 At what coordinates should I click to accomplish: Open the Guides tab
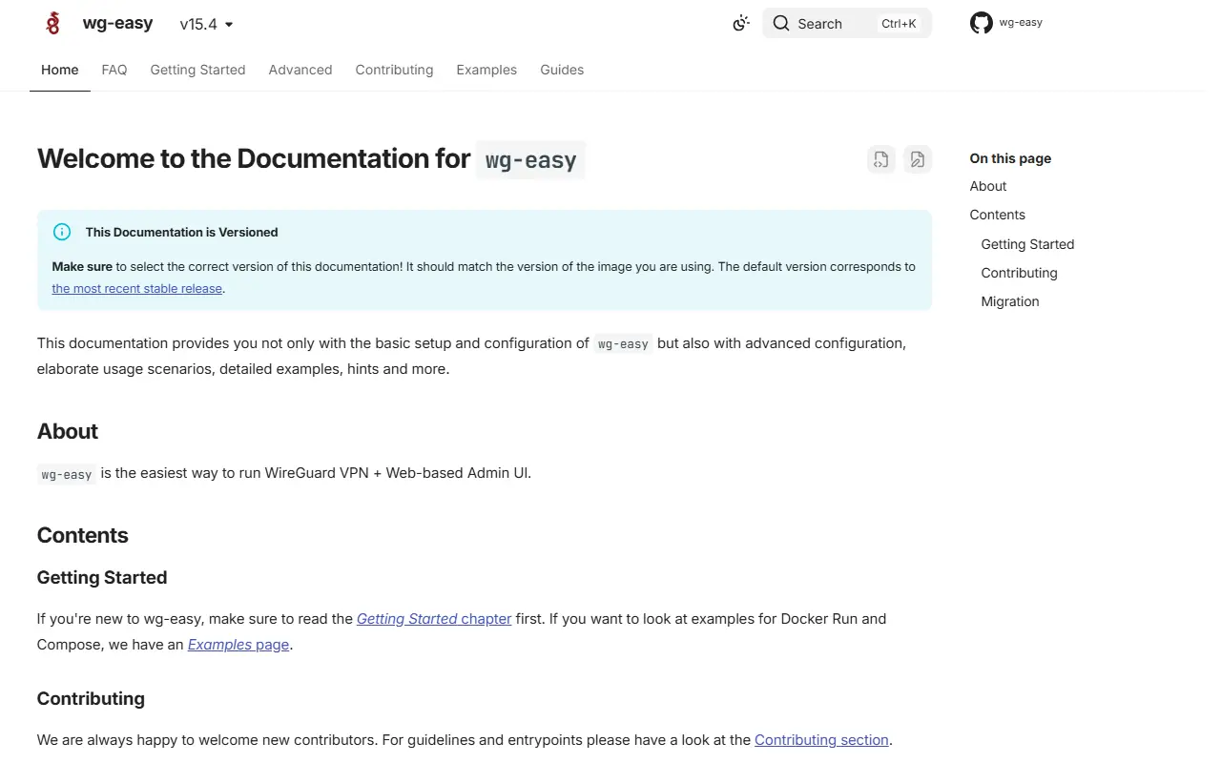[562, 70]
